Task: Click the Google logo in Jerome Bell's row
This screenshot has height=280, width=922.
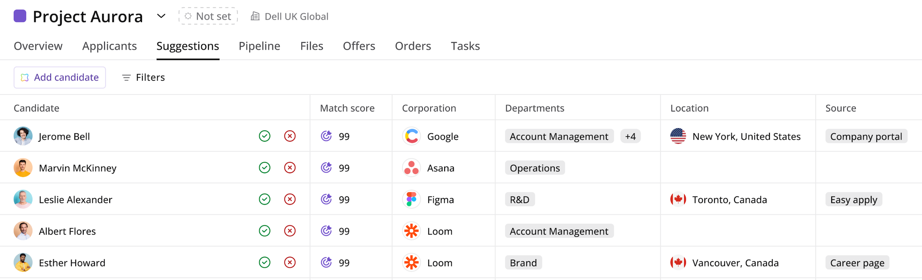Action: pos(411,136)
